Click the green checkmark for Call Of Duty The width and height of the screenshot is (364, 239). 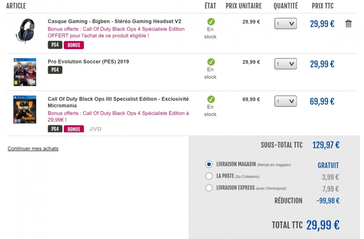pyautogui.click(x=211, y=99)
